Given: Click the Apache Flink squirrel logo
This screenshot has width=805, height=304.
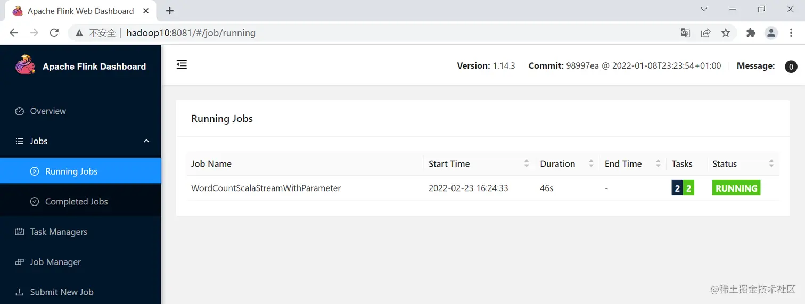Looking at the screenshot, I should (x=25, y=65).
